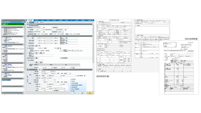
Task: Open help icon beside monthly total 計算 button
Action: pos(60,48)
